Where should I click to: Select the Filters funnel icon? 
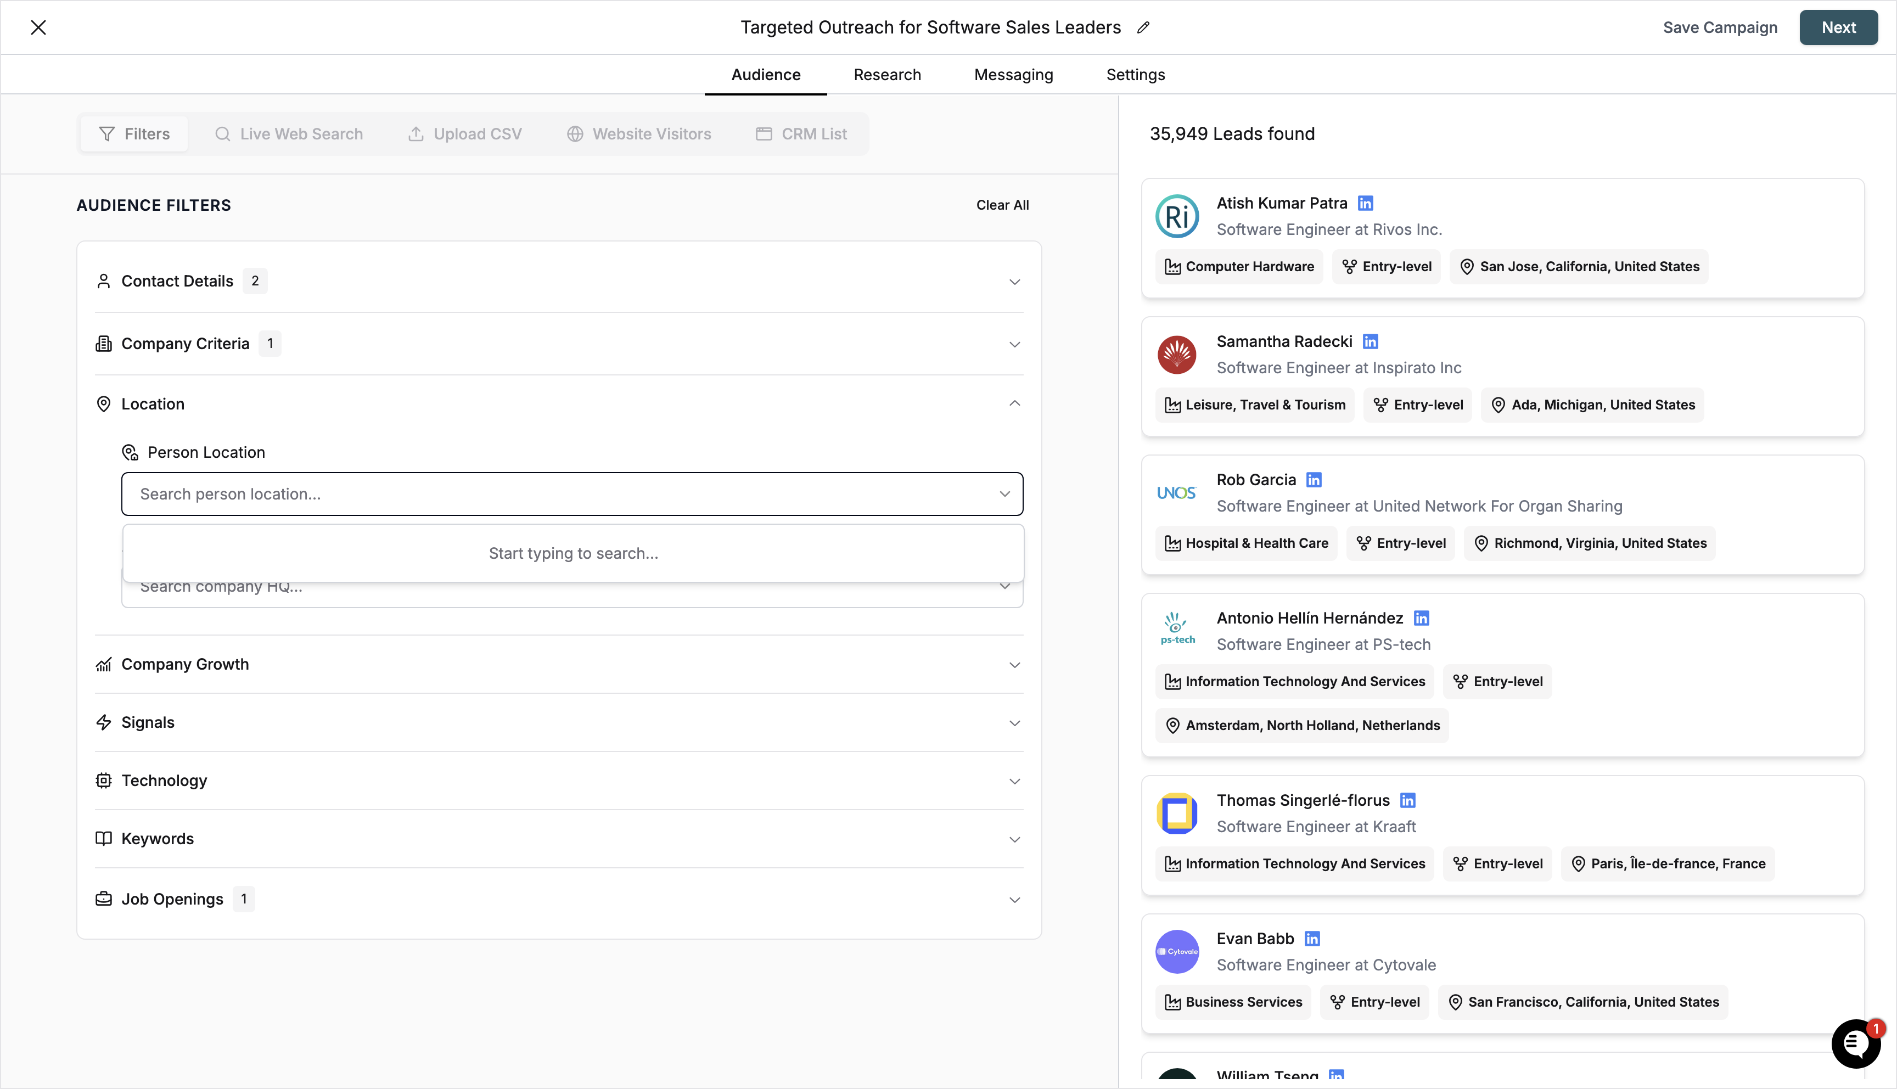click(x=107, y=133)
